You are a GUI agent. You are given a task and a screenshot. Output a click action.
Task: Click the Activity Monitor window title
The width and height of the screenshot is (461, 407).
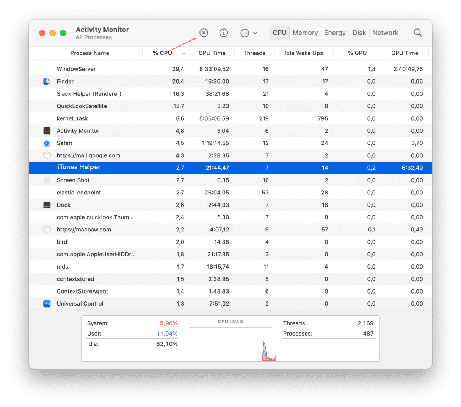102,30
